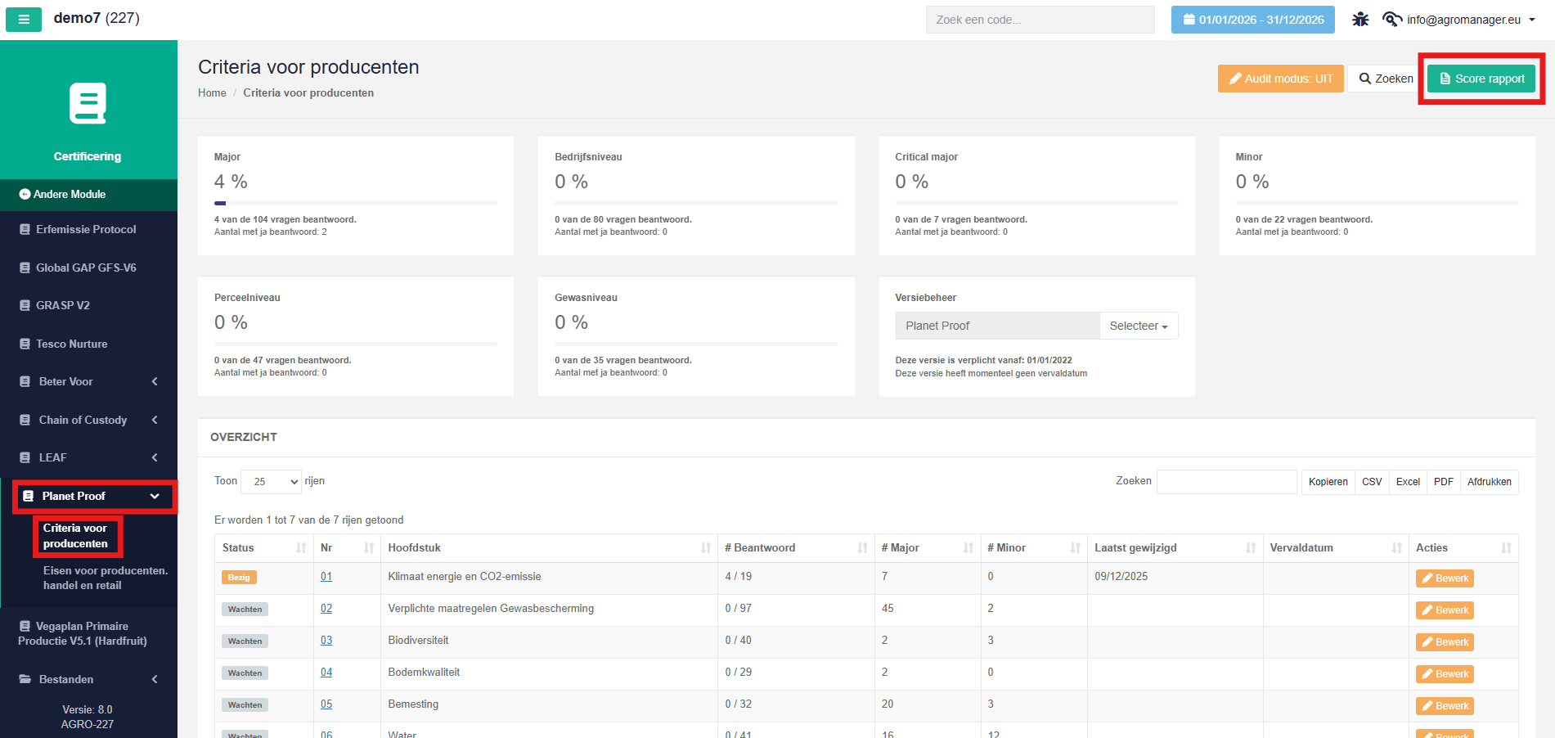This screenshot has width=1555, height=738.
Task: Expand the Bestanden sidebar menu
Action: [88, 679]
